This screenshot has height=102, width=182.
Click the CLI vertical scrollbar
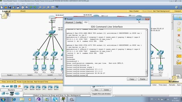146,53
